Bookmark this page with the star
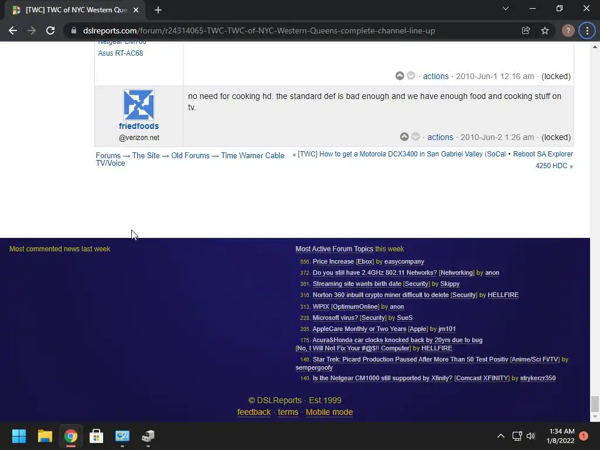This screenshot has width=600, height=450. tap(545, 30)
